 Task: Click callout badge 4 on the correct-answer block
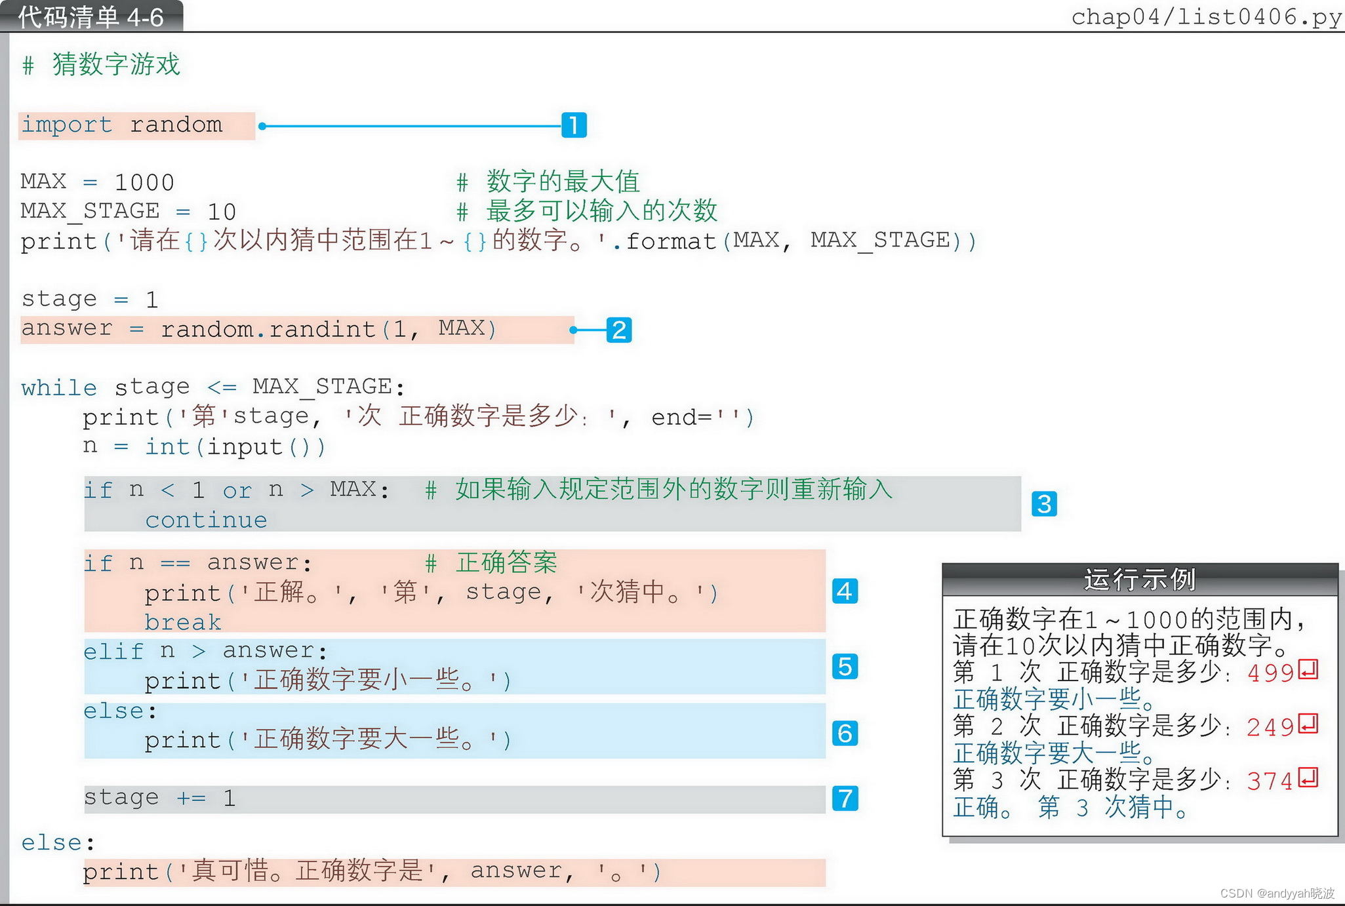(x=846, y=592)
